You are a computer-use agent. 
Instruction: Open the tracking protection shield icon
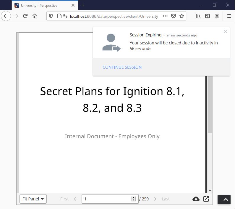click(51, 16)
